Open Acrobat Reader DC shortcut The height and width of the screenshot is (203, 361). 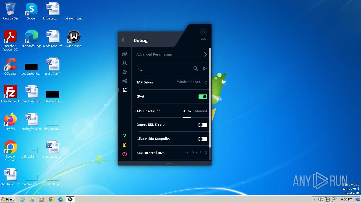10,41
